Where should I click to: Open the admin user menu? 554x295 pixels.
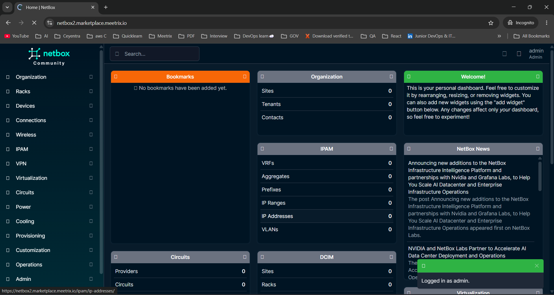pyautogui.click(x=536, y=54)
